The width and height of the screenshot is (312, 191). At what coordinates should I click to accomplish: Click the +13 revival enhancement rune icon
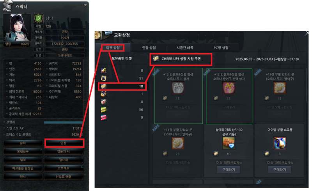point(280,88)
